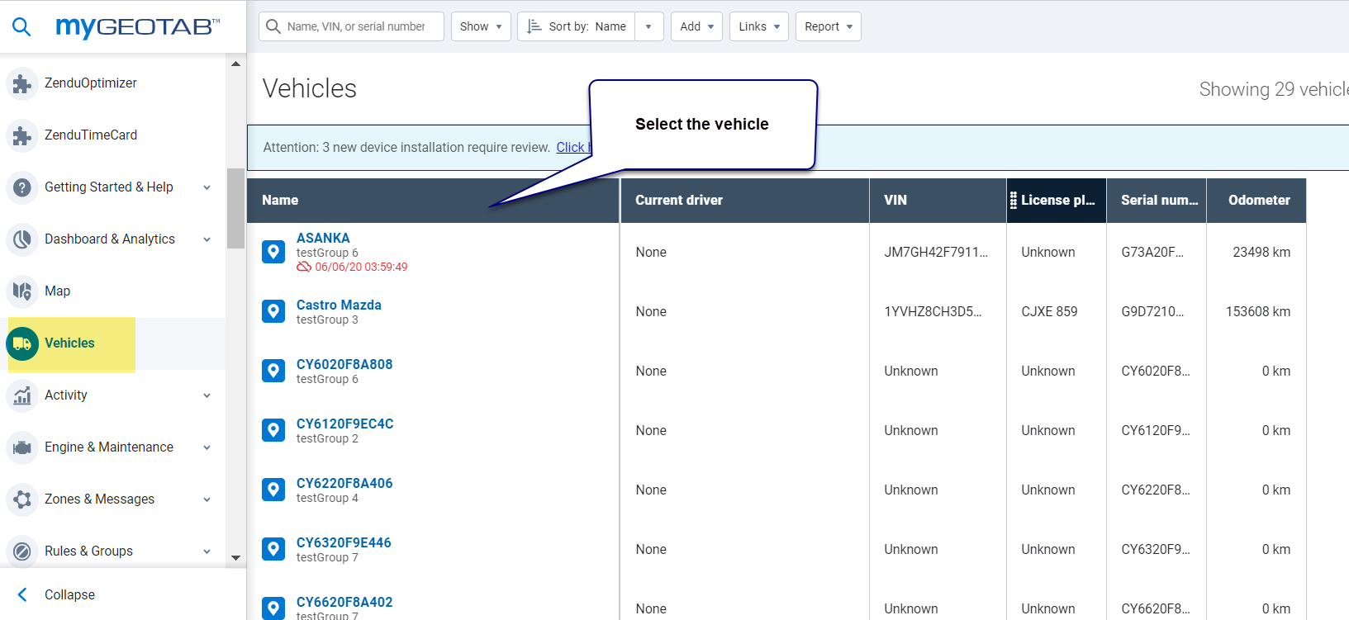This screenshot has width=1349, height=620.
Task: Open the Castro Mazda vehicle link
Action: [339, 305]
